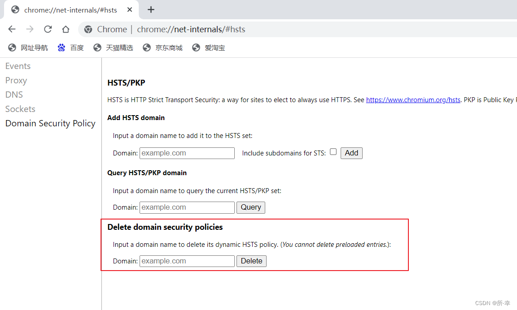Select Proxy in the sidebar
The height and width of the screenshot is (310, 517).
(x=16, y=80)
